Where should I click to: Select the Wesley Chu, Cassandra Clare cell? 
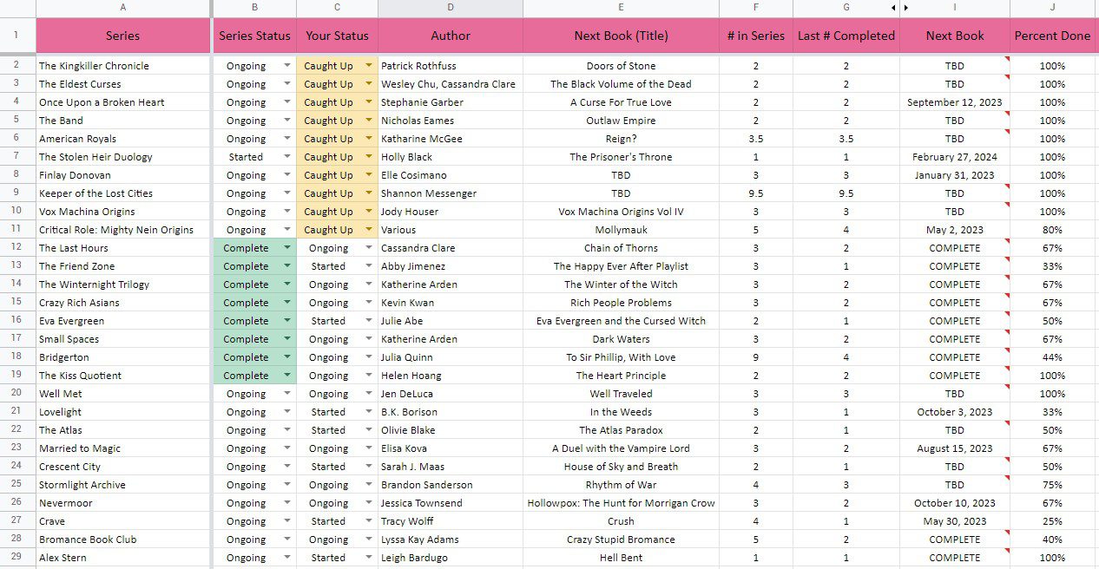tap(451, 84)
